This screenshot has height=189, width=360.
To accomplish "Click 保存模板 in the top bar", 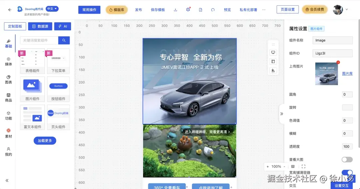I will (158, 10).
